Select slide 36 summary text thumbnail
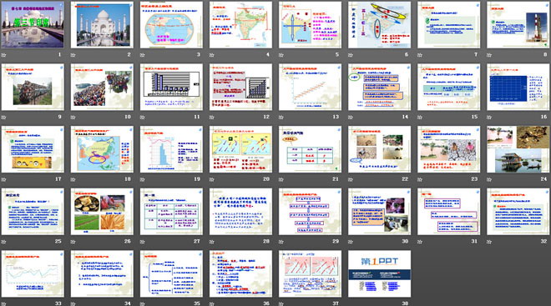 (240, 273)
